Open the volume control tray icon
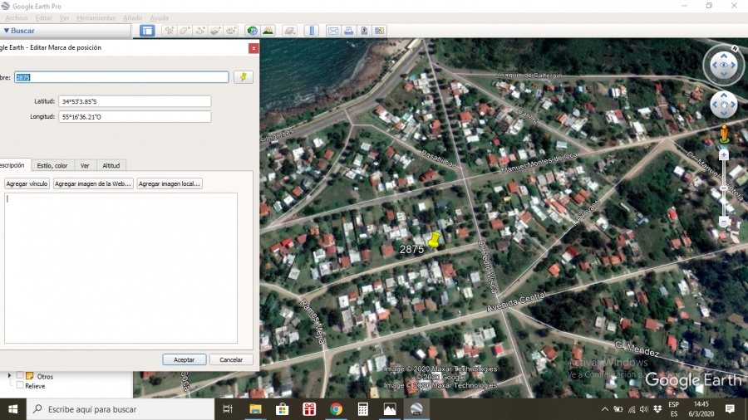This screenshot has width=748, height=420. coord(644,409)
